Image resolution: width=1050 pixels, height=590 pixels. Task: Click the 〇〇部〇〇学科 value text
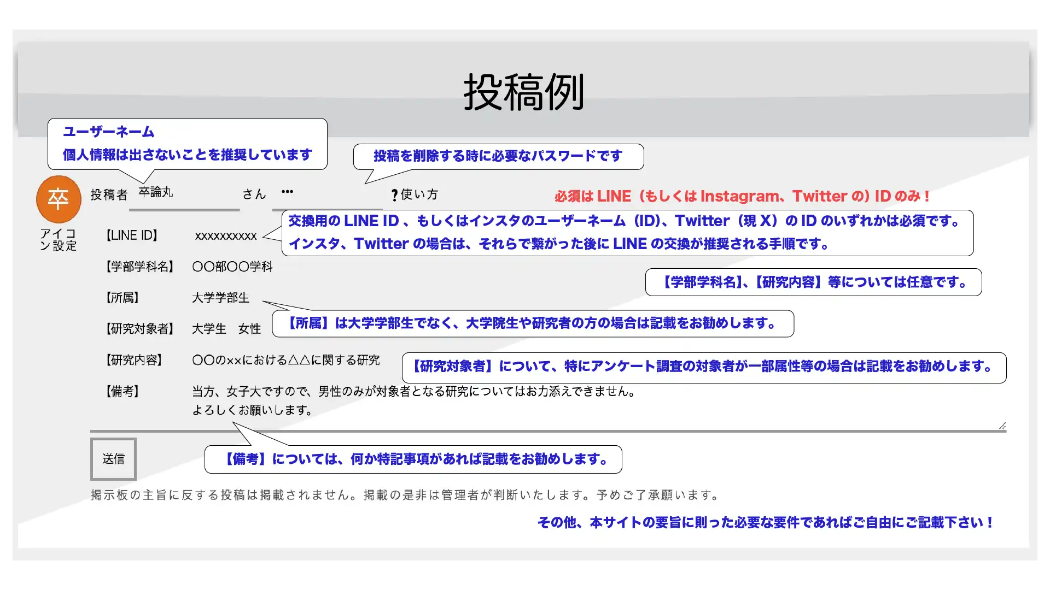point(232,267)
